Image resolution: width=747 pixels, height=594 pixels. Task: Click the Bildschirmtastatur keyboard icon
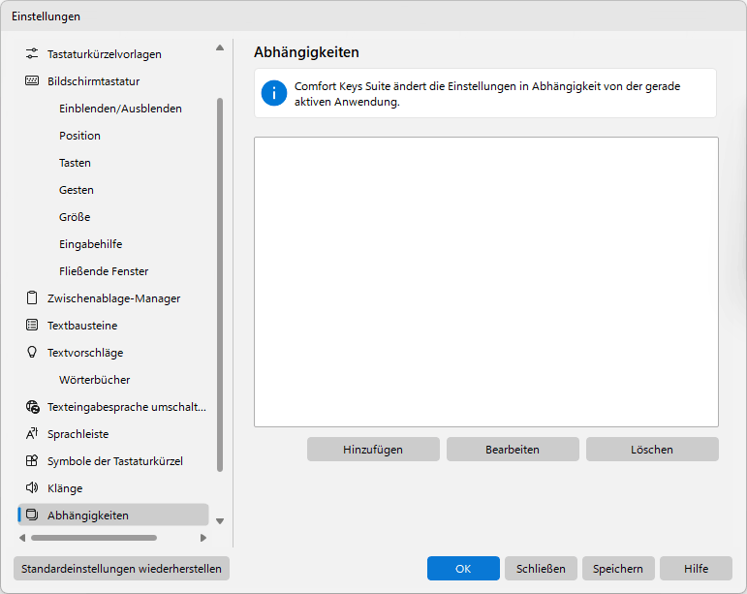(x=32, y=81)
